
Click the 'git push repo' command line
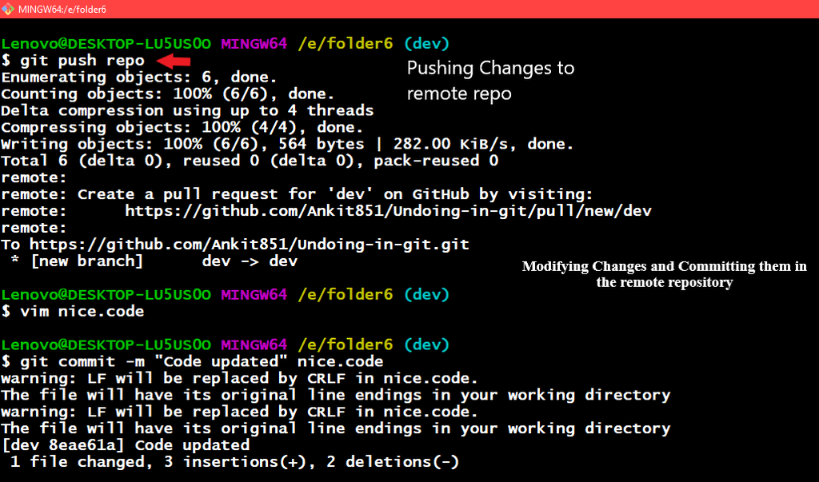[x=73, y=61]
